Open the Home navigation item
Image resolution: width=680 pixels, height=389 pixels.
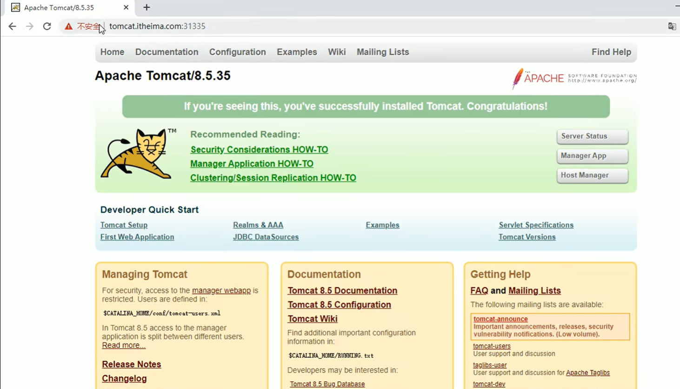click(112, 52)
